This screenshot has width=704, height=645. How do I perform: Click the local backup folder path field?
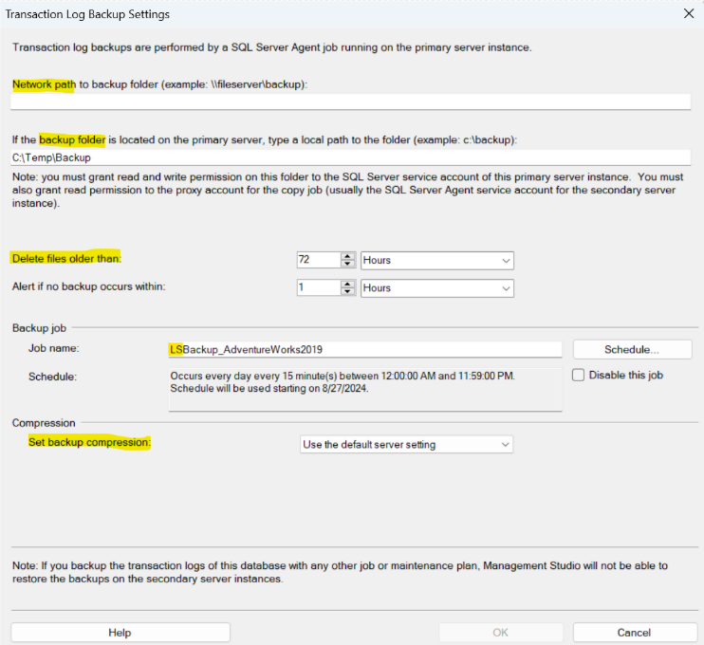349,157
